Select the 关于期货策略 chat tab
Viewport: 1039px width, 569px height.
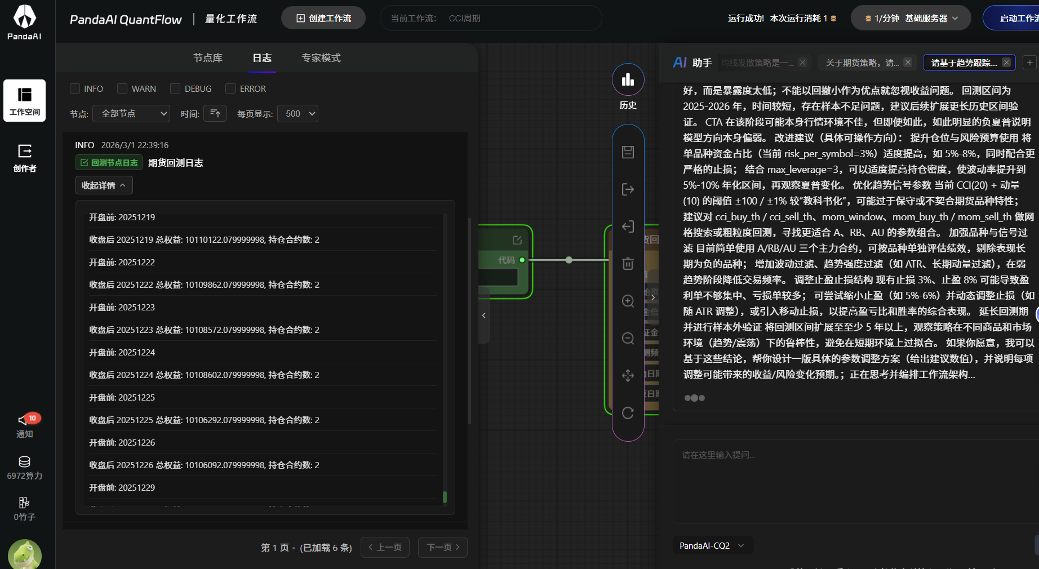862,63
